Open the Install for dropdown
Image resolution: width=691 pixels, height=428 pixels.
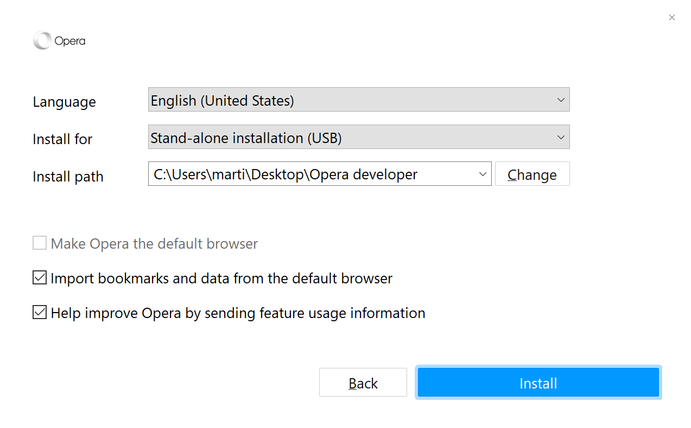[x=359, y=137]
